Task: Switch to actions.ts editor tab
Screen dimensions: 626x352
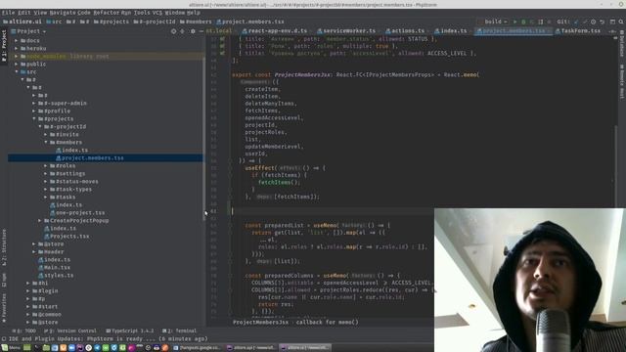Action: tap(405, 30)
